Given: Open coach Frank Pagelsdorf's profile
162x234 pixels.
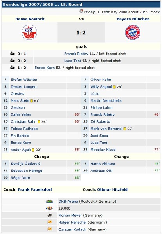Looking at the screenshot, I should [x=35, y=189].
